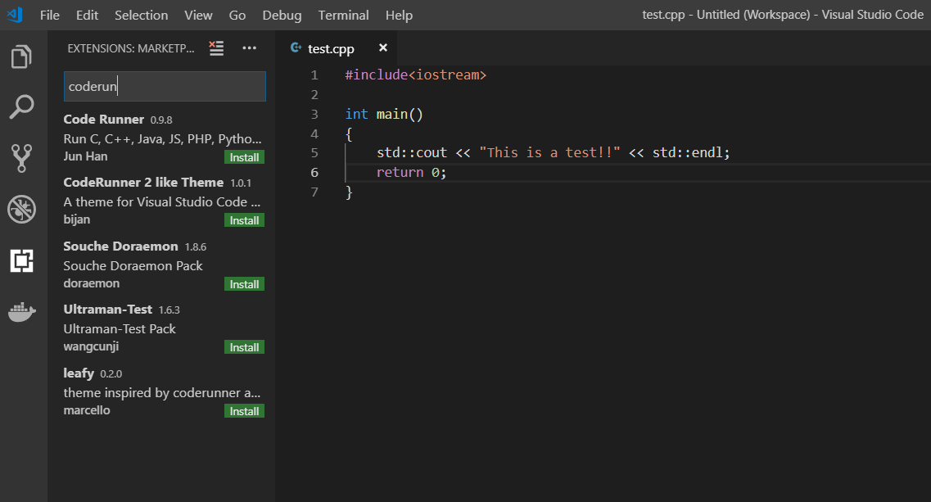
Task: Click the return keyword in editor
Action: click(x=400, y=172)
